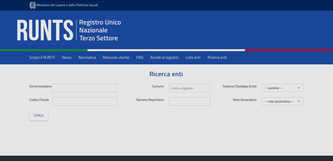Image resolution: width=333 pixels, height=161 pixels.
Task: Expand the rete associativa dropdown
Action: [x=282, y=101]
